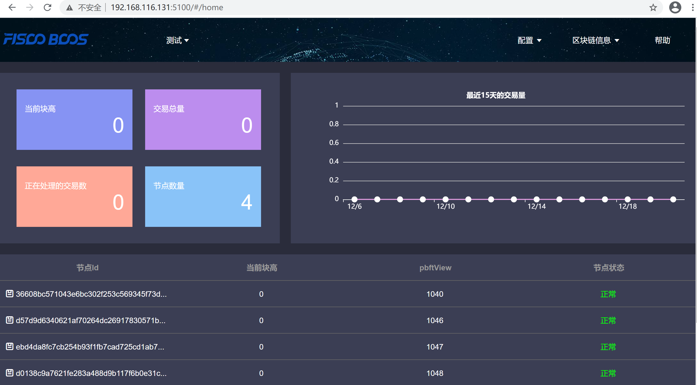Click copy icon beside node d57d9d634...
The height and width of the screenshot is (385, 697).
click(x=10, y=320)
